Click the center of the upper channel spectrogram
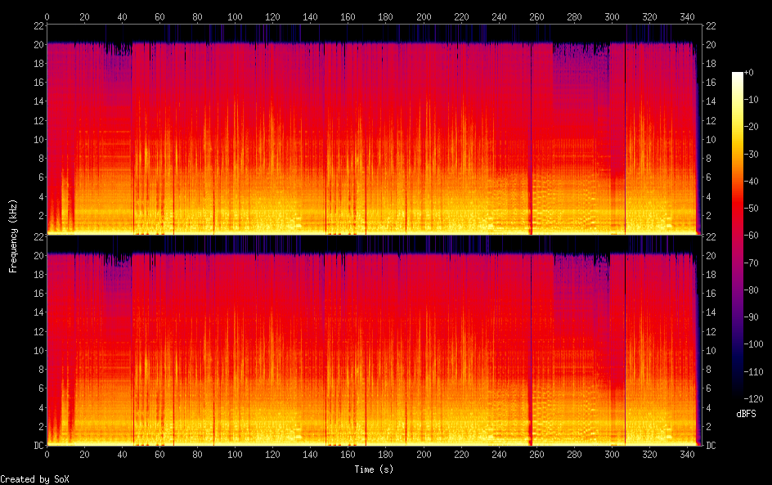This screenshot has width=772, height=485. pyautogui.click(x=371, y=129)
